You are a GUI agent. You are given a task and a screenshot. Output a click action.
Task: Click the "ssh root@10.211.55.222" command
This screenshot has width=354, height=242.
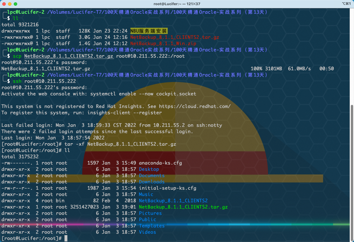tap(44, 81)
